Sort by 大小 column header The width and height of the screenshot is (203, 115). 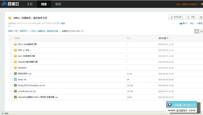129,38
